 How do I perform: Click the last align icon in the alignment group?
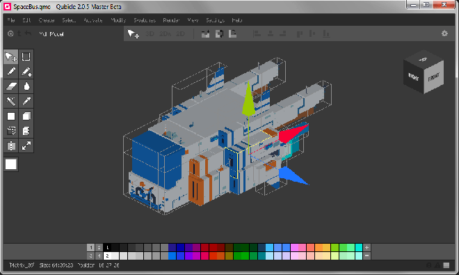(326, 34)
